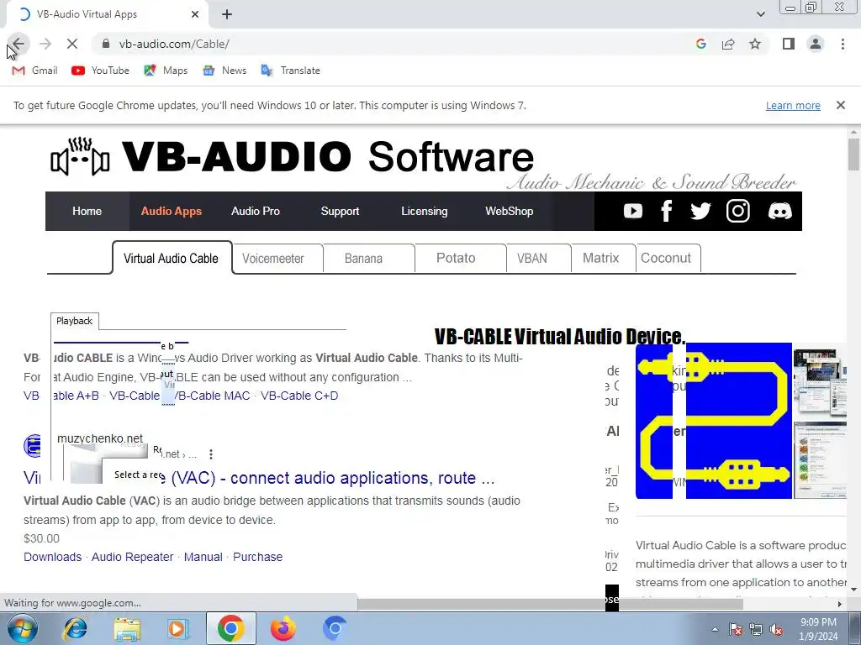The image size is (861, 645).
Task: Visit VB-Audio Twitter icon
Action: (700, 211)
